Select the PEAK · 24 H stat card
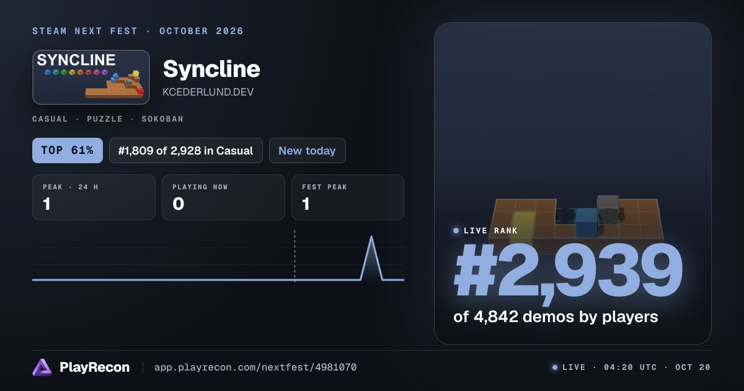This screenshot has width=744, height=391. (94, 197)
